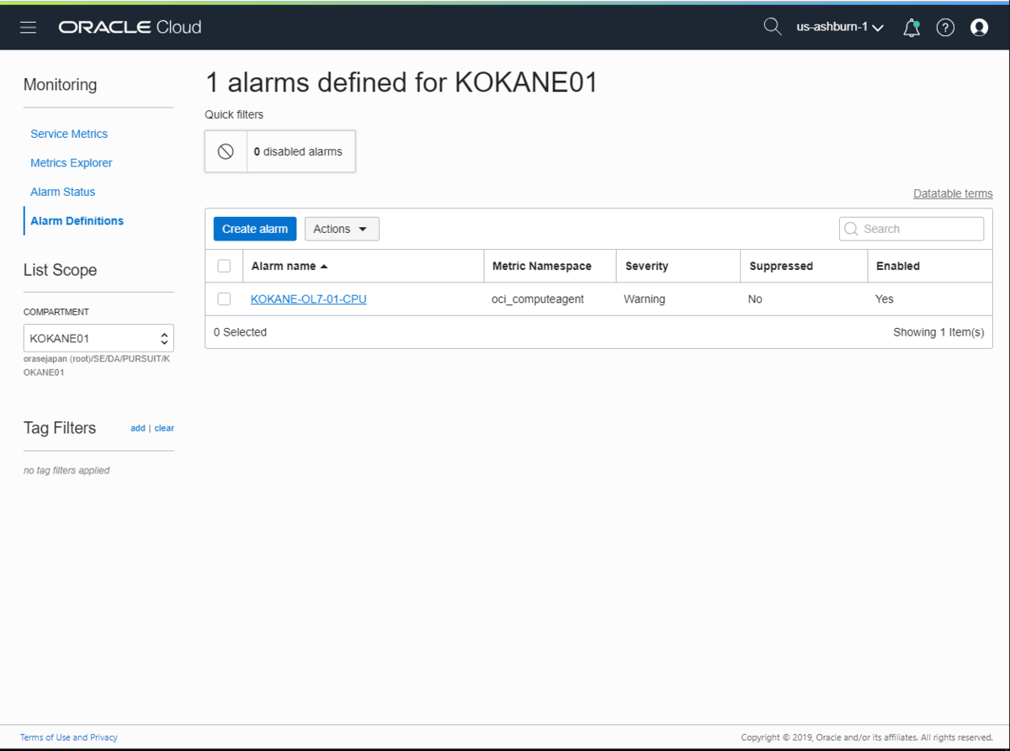Sort by Enabled column header
This screenshot has height=751, width=1010.
click(898, 266)
